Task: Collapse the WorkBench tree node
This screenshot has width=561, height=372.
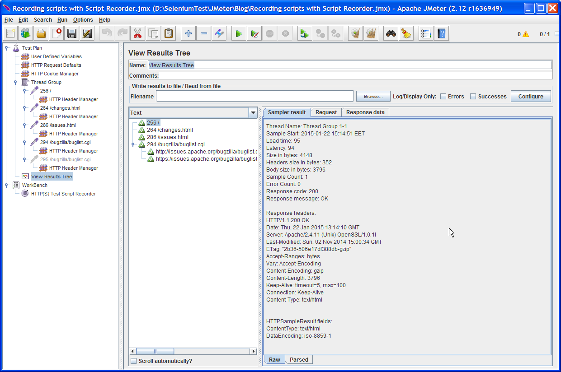Action: [x=6, y=185]
